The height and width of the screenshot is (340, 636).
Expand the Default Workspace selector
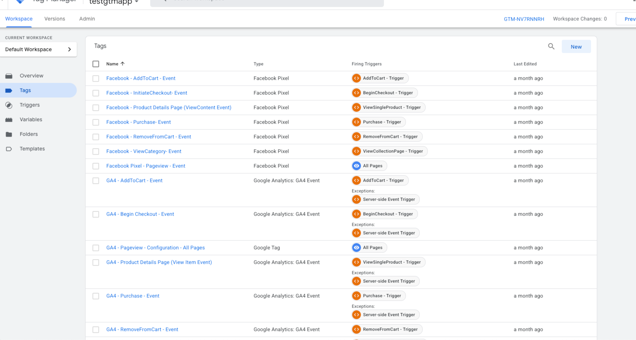coord(38,49)
